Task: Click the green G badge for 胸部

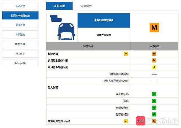Action: [154, 101]
